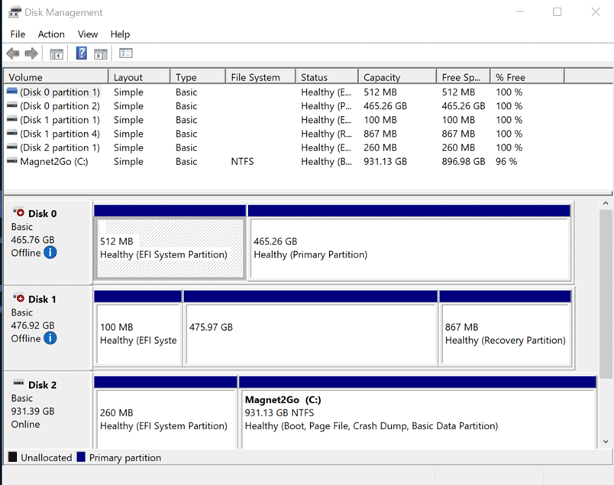Click the Offline warning icon on Disk 1
Screen dimensions: 614x485
[52, 338]
